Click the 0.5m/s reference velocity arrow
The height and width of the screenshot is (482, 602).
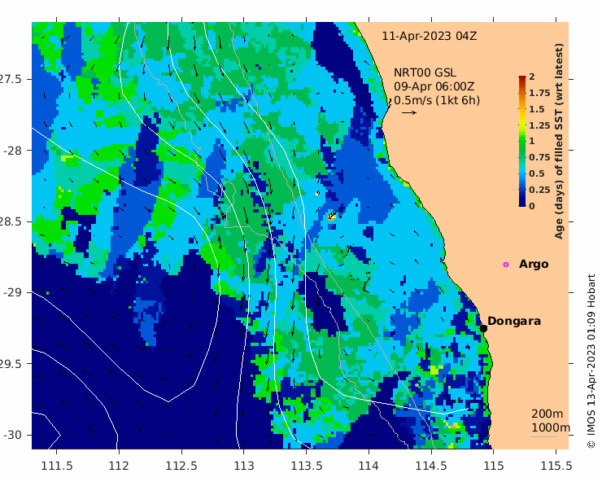click(x=409, y=112)
